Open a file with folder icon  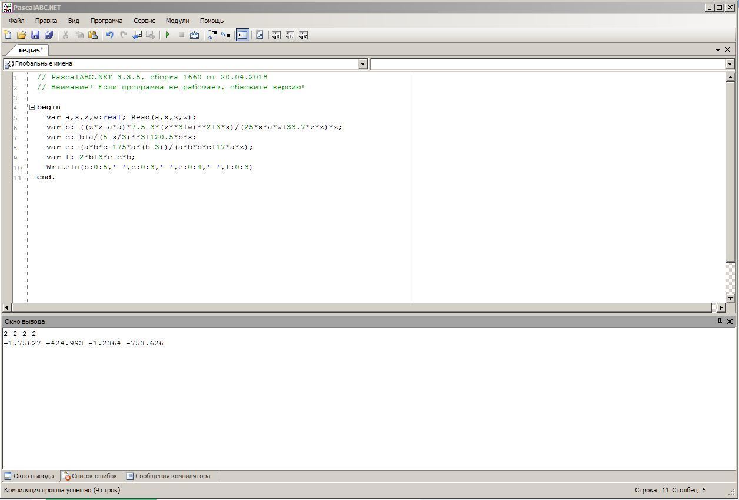[21, 35]
